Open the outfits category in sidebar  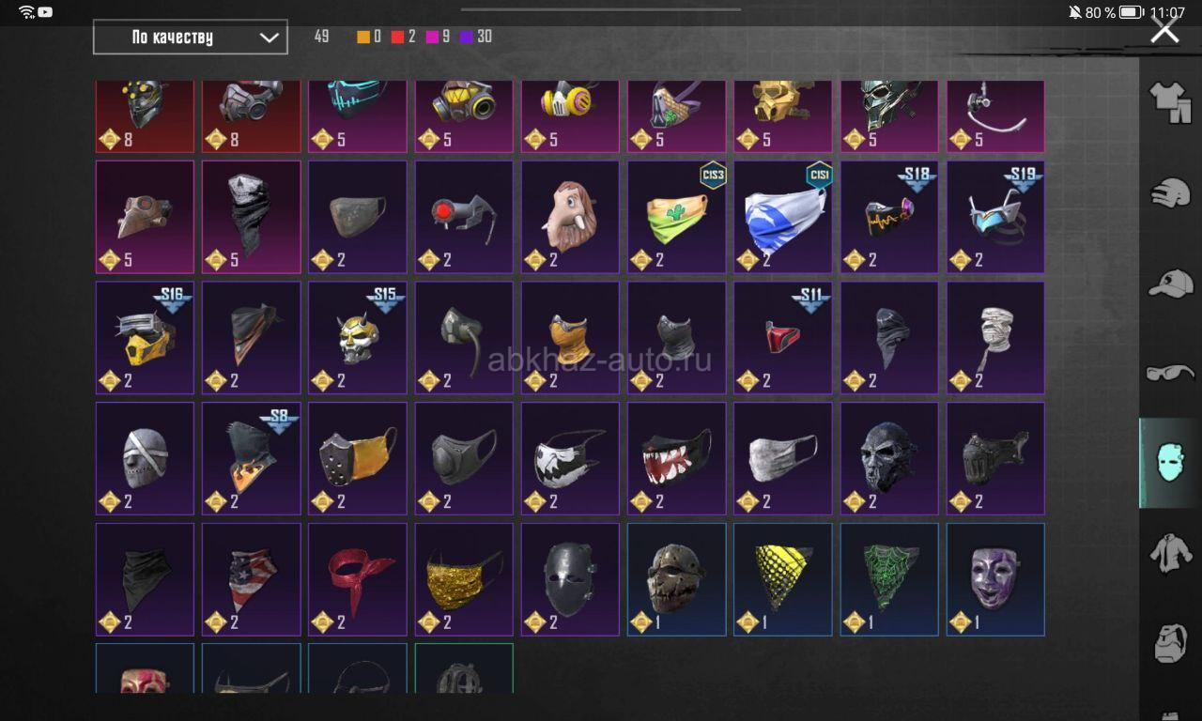click(x=1170, y=102)
